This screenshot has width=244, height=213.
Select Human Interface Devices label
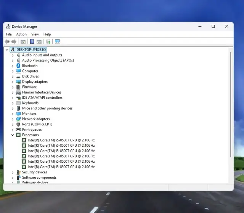coord(42,92)
